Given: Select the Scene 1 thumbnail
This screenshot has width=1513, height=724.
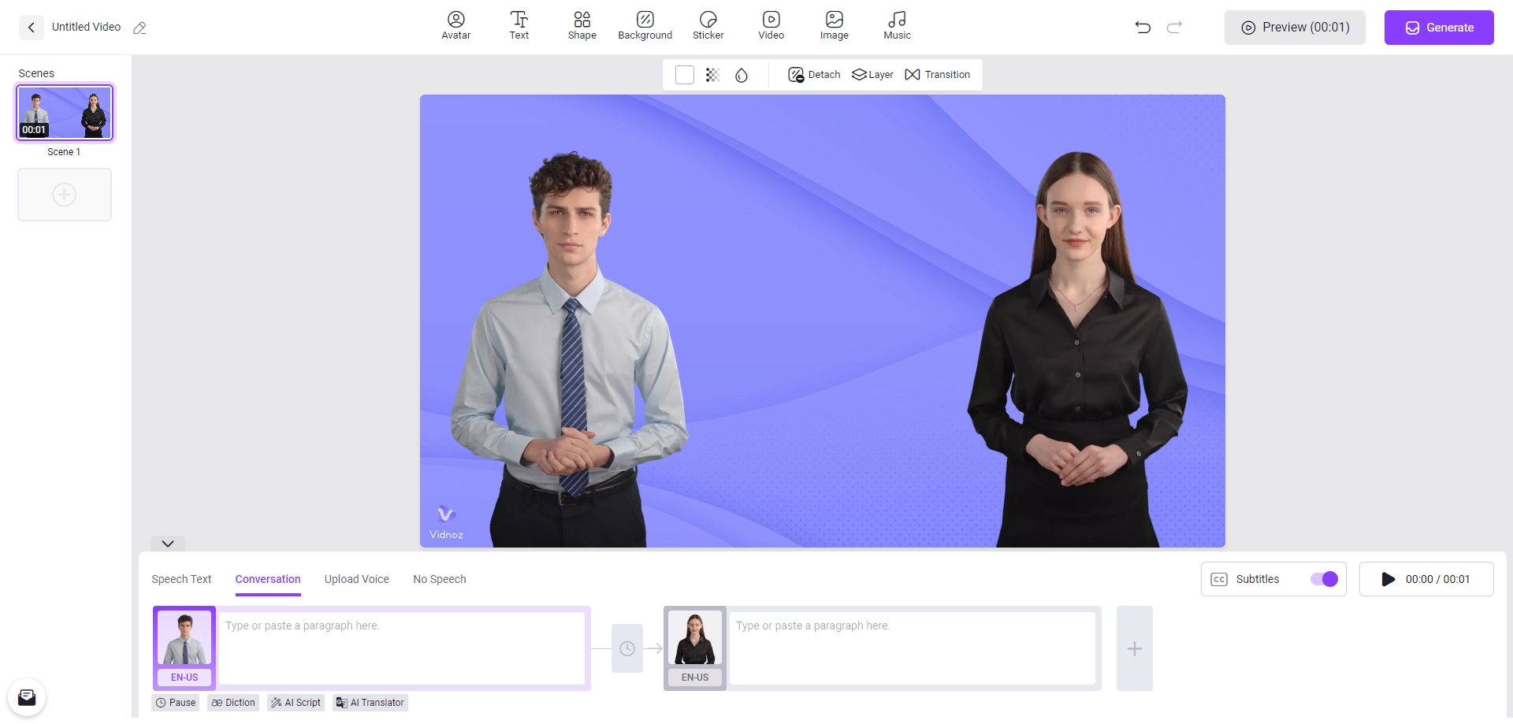Looking at the screenshot, I should coord(65,113).
